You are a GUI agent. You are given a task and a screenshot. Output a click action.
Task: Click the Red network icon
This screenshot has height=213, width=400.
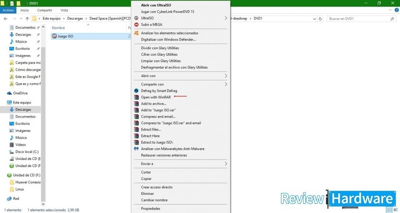tap(9, 199)
